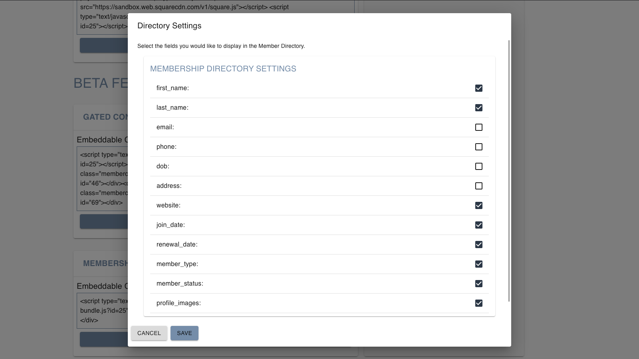This screenshot has height=359, width=639.
Task: Click the Membership Directory Settings heading
Action: point(223,69)
